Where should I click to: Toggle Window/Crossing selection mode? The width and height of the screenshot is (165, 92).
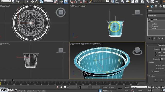click(x=27, y=1)
